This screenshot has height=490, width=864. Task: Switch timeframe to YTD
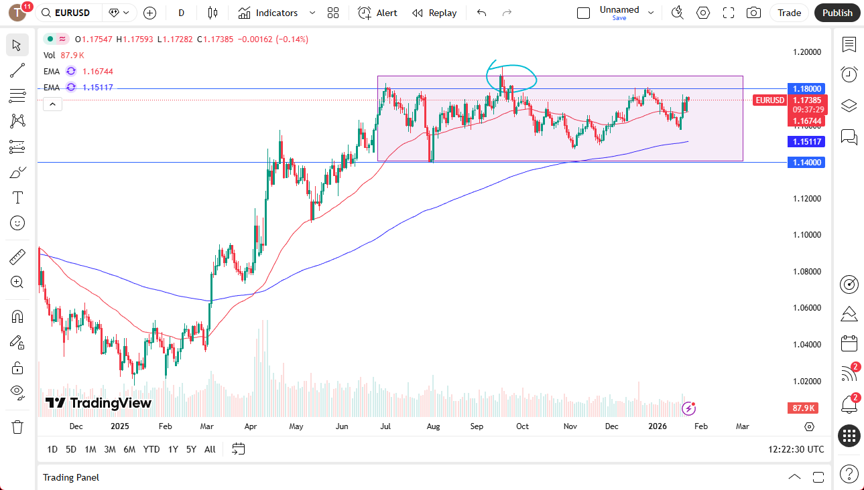point(151,449)
